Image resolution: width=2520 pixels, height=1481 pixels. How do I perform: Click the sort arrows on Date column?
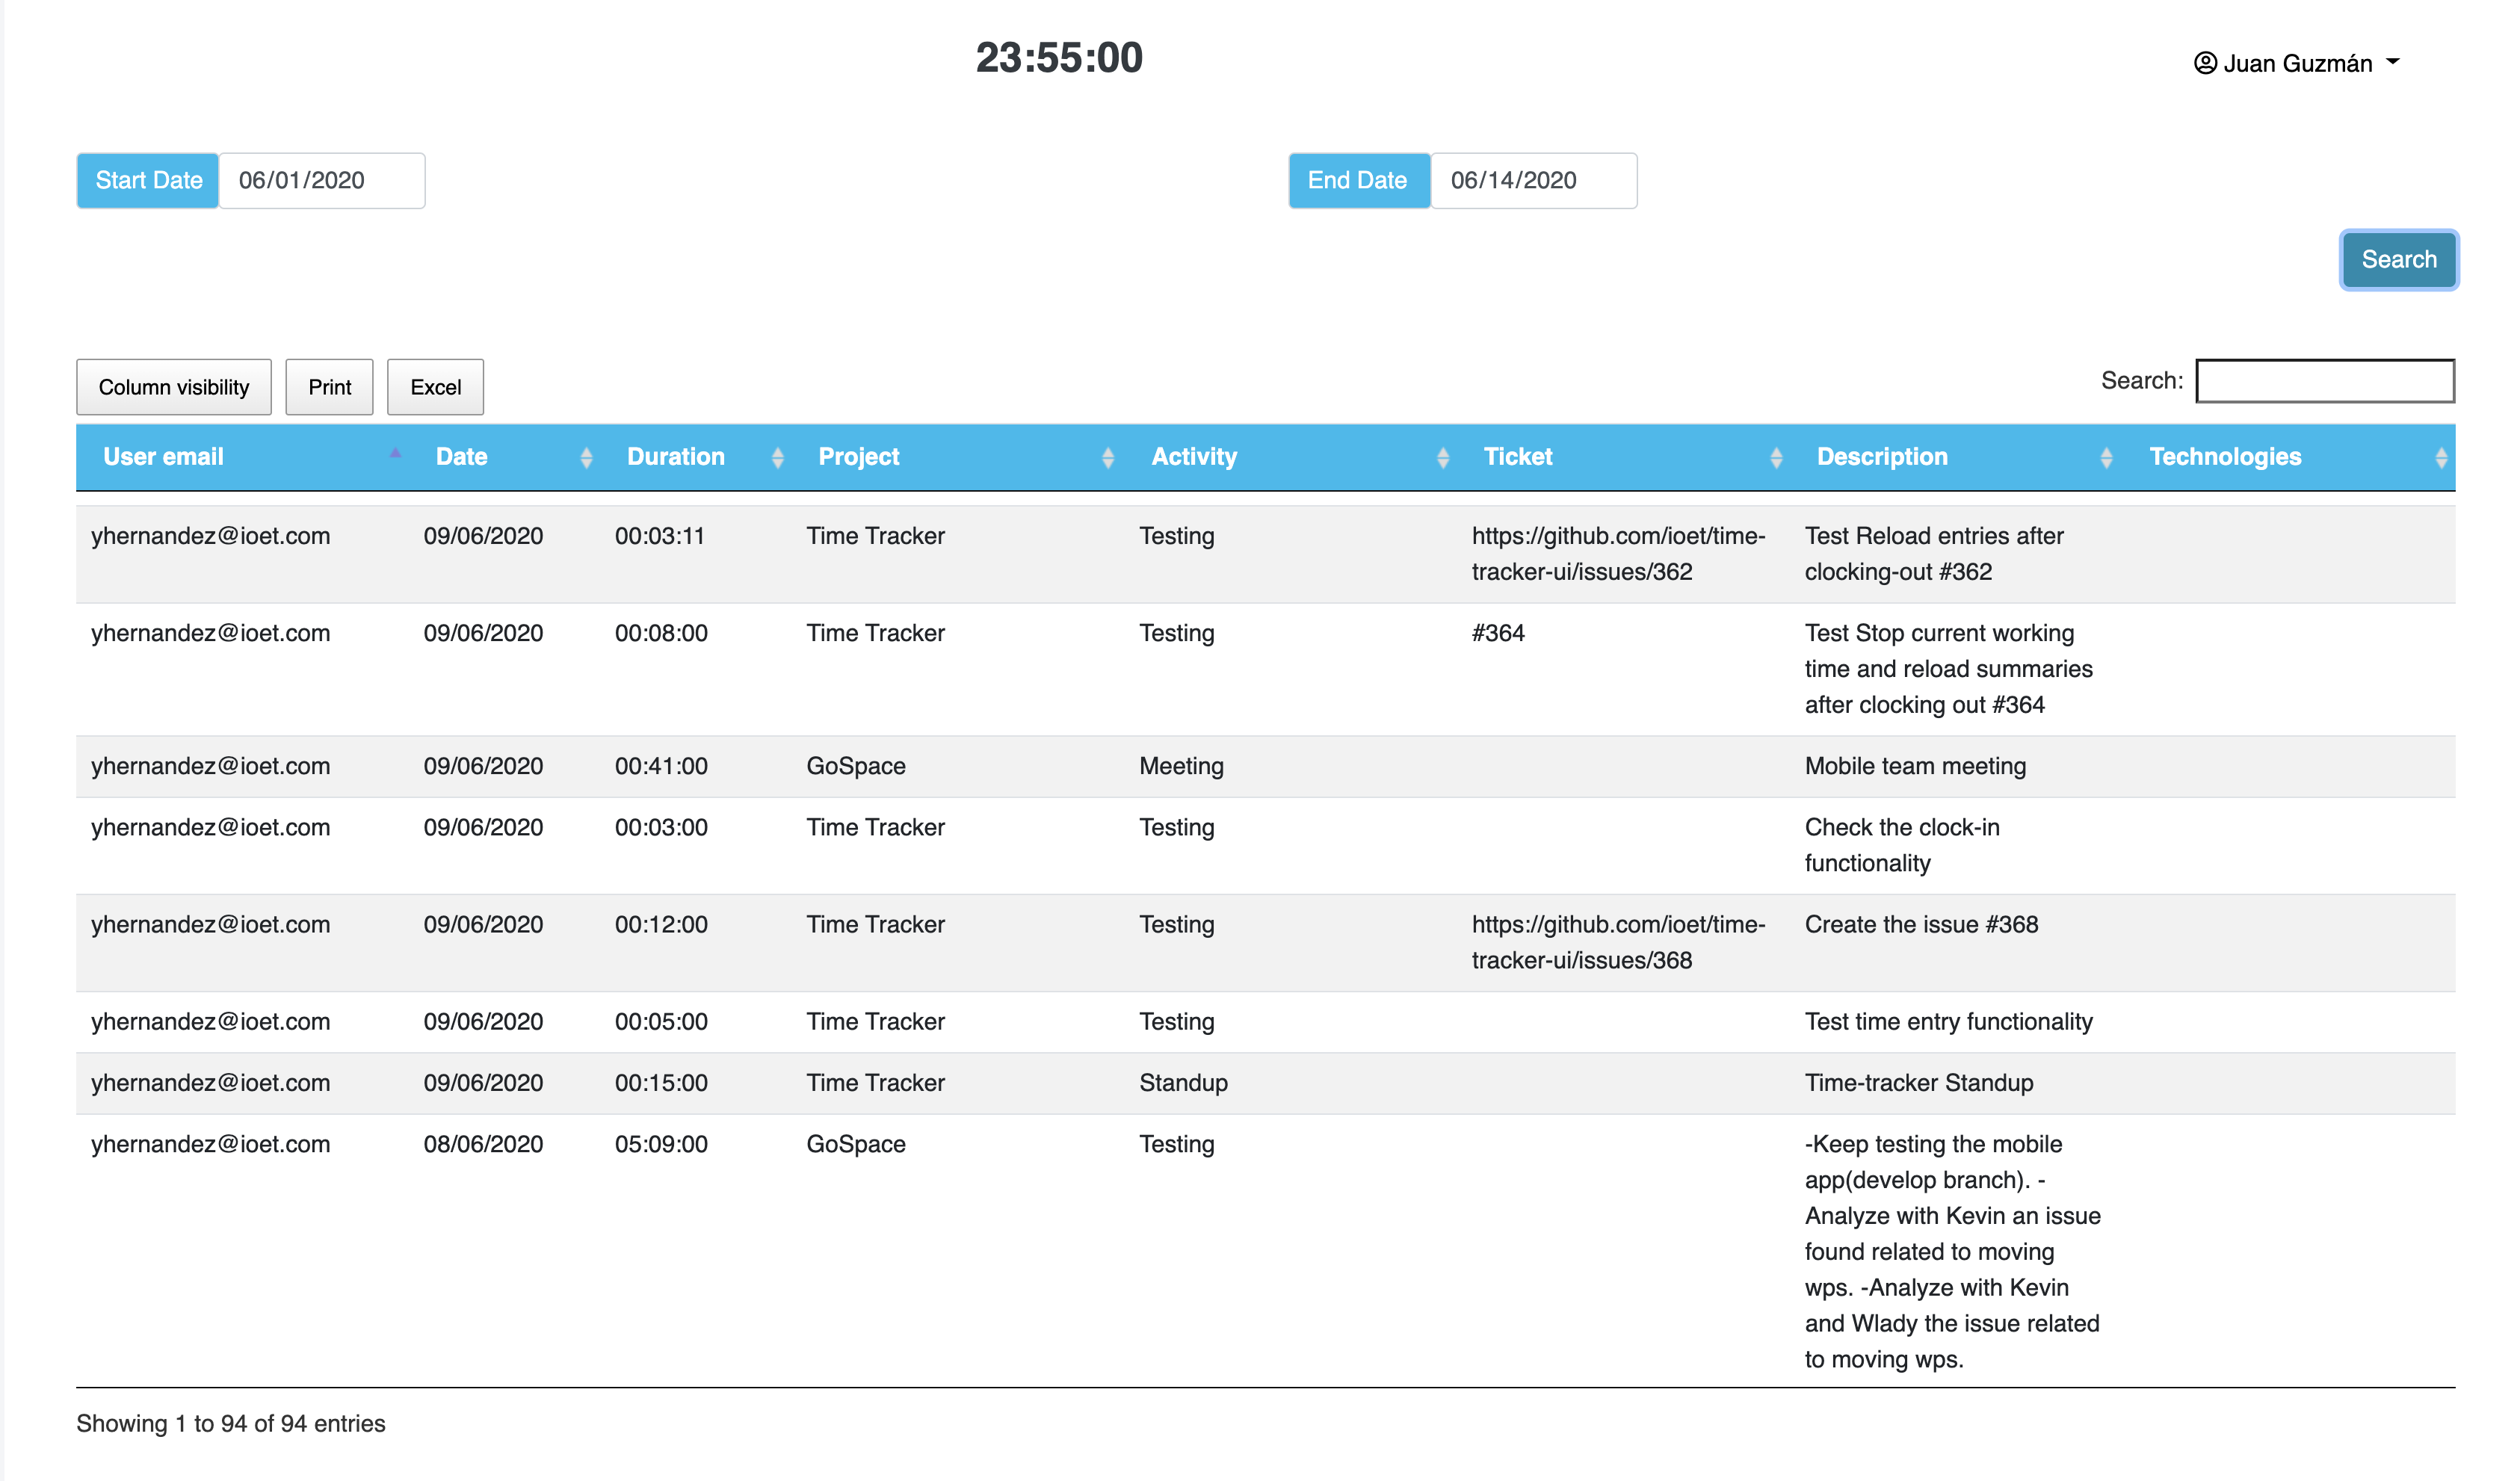[x=586, y=458]
